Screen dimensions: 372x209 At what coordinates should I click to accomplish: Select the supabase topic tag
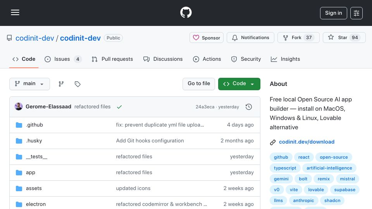pyautogui.click(x=344, y=190)
